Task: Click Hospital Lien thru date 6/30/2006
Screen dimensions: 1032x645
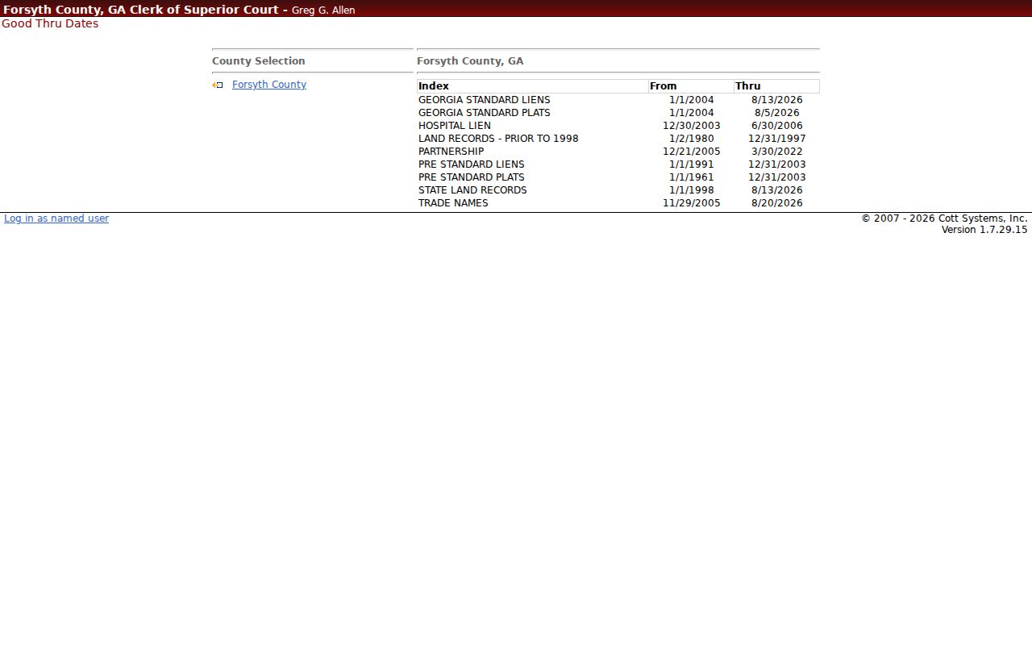Action: (777, 126)
